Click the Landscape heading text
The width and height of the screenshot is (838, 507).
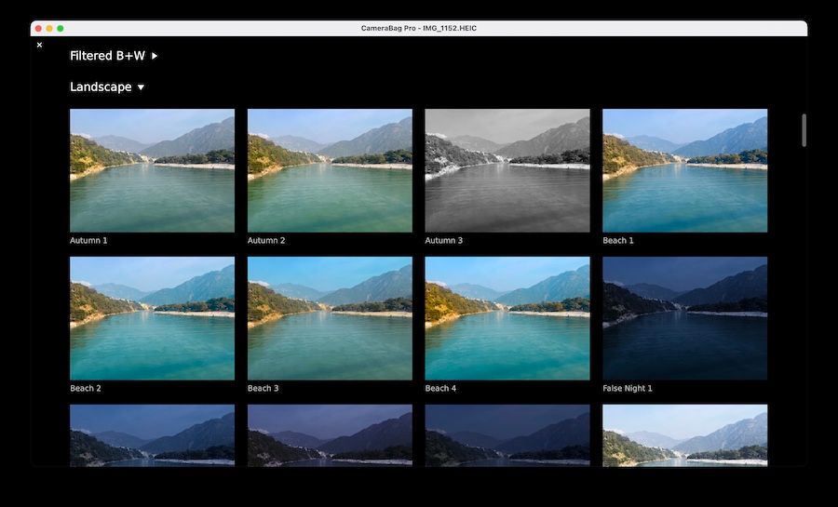[101, 87]
